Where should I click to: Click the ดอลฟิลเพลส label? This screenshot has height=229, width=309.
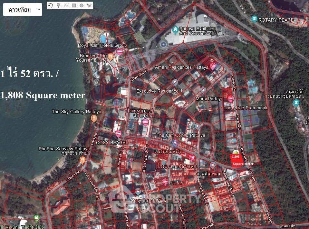pos(208,174)
